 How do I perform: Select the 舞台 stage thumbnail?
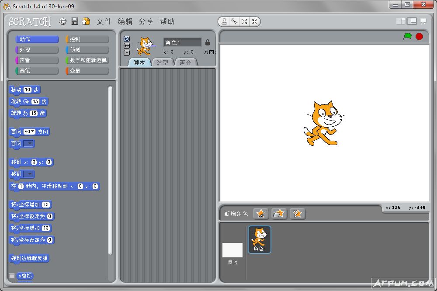point(233,251)
